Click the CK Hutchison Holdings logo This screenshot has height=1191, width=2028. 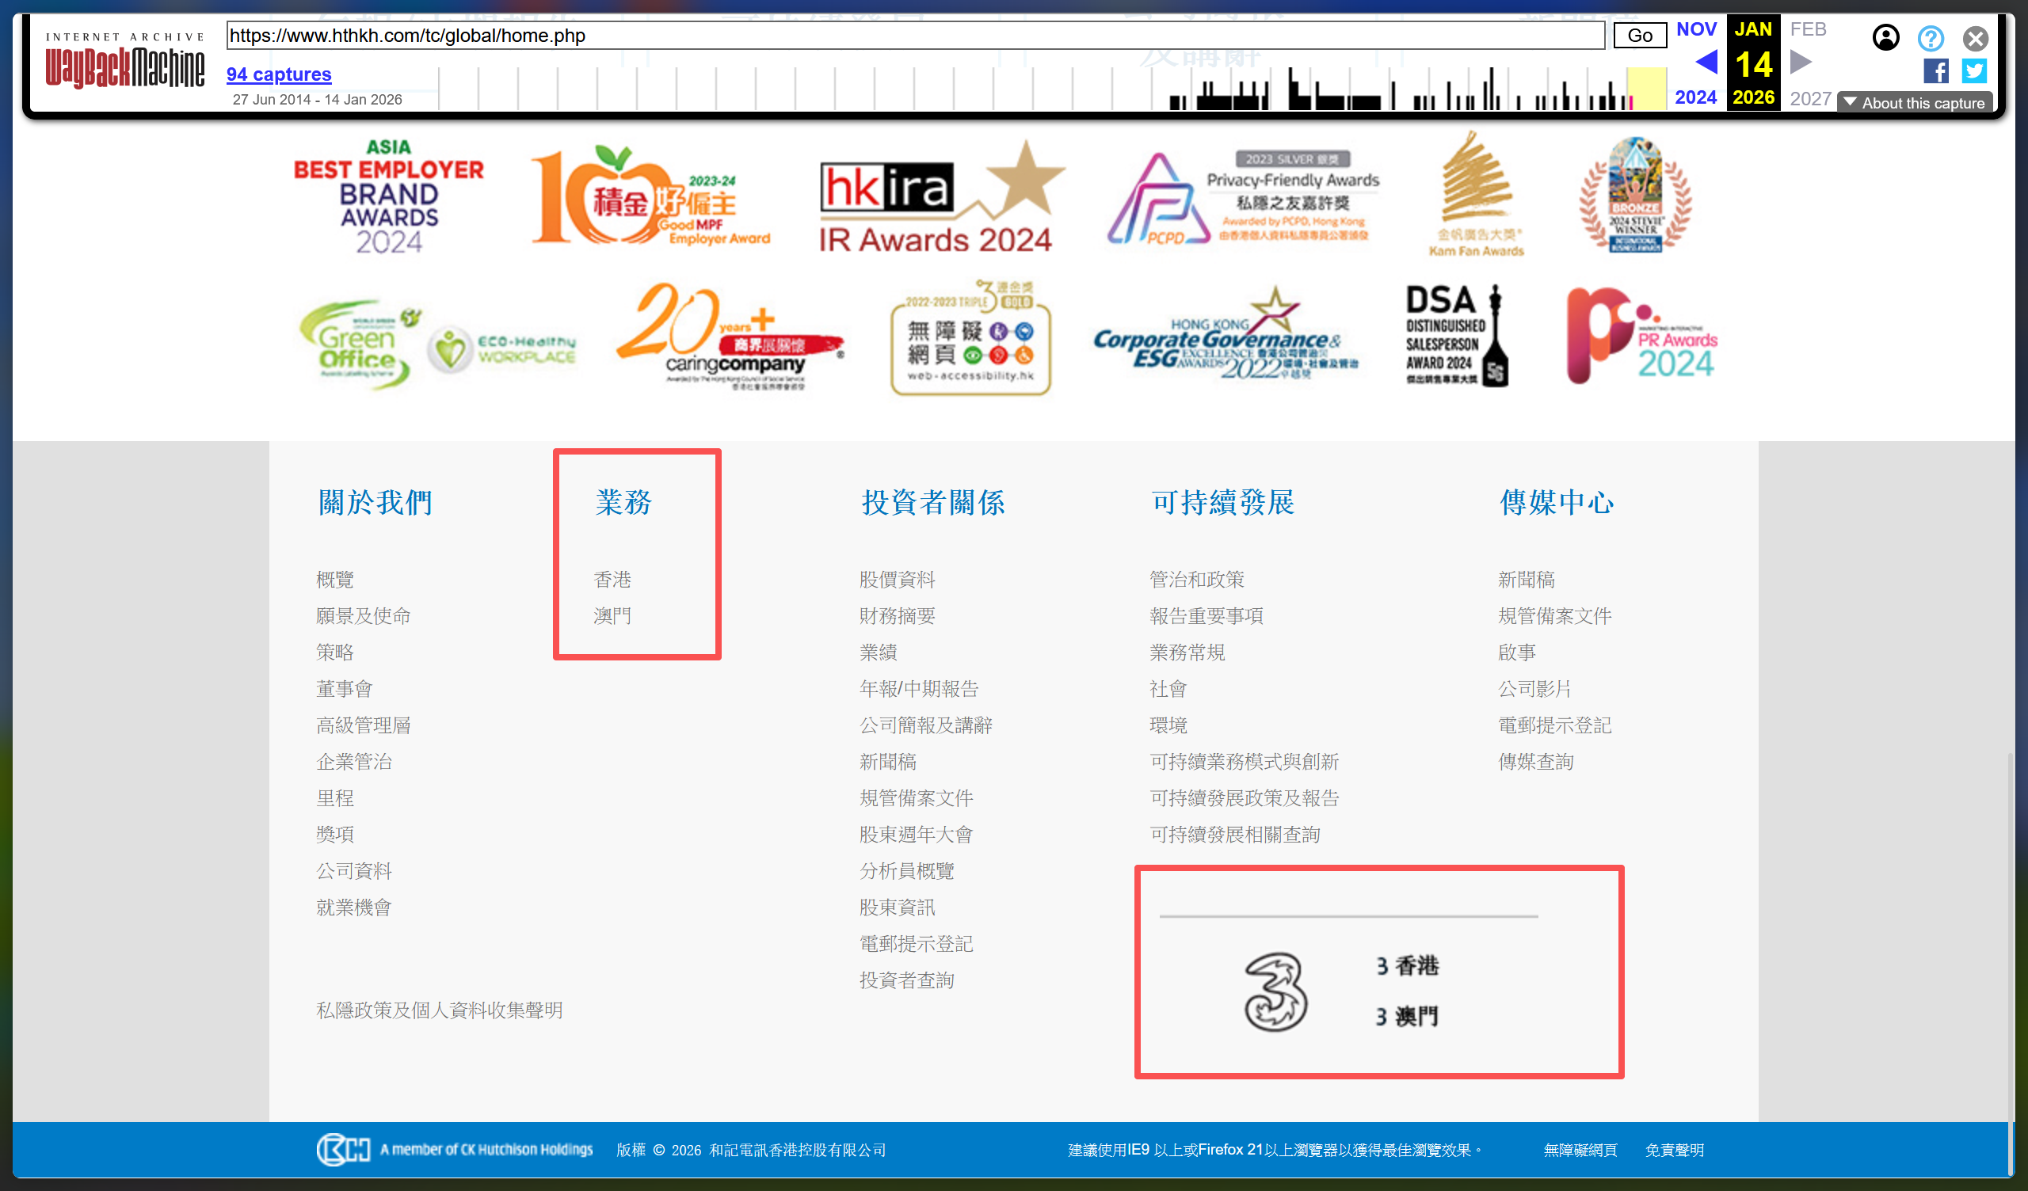pyautogui.click(x=454, y=1149)
